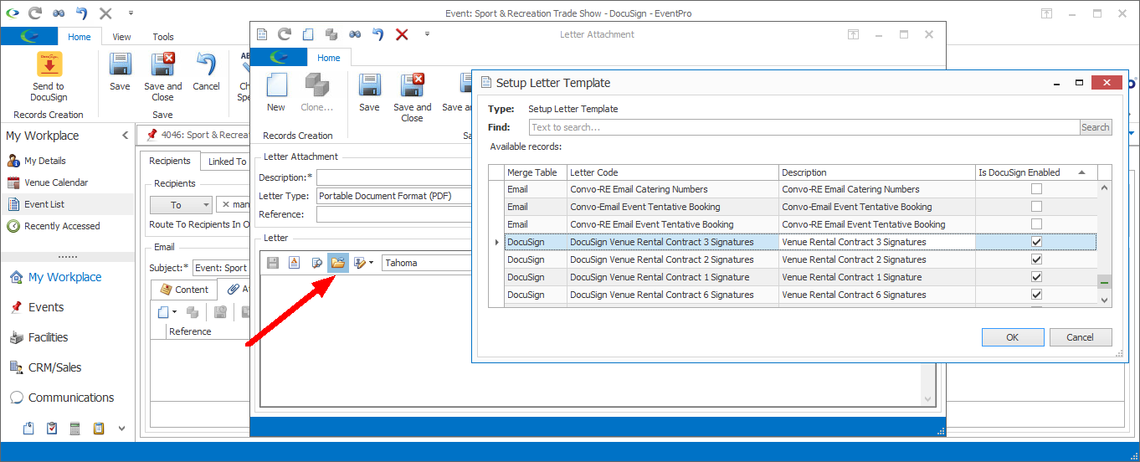Image resolution: width=1140 pixels, height=462 pixels.
Task: Toggle DocuSign checkbox for Venue Rental Contract 1 Signature
Action: tap(1036, 277)
